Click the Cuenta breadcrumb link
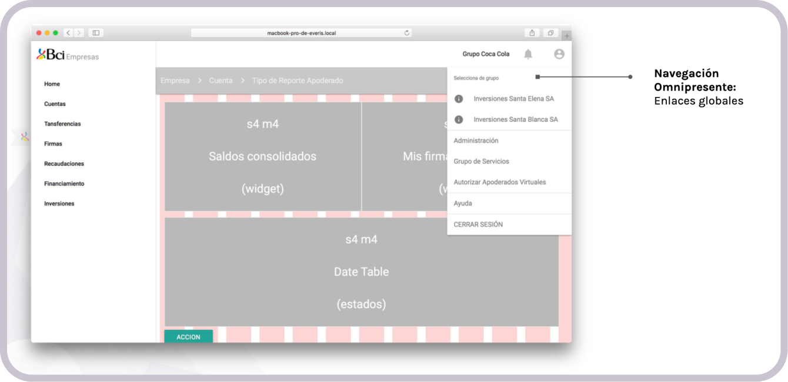Viewport: 788px width, 382px height. tap(221, 81)
